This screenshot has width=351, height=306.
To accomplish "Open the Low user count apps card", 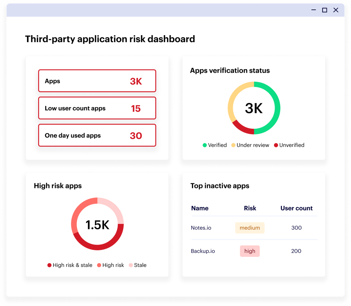I will click(x=97, y=108).
